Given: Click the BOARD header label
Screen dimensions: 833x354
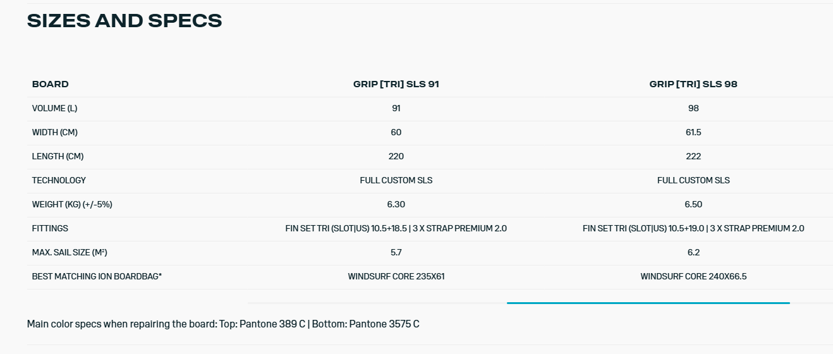Looking at the screenshot, I should (51, 84).
